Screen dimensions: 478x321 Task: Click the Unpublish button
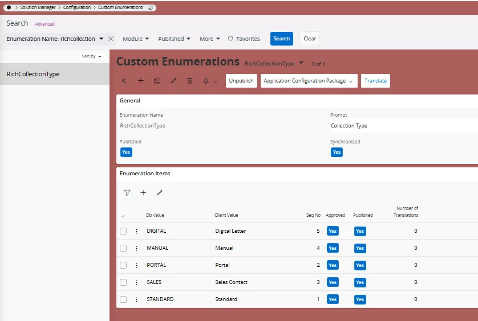tap(241, 81)
